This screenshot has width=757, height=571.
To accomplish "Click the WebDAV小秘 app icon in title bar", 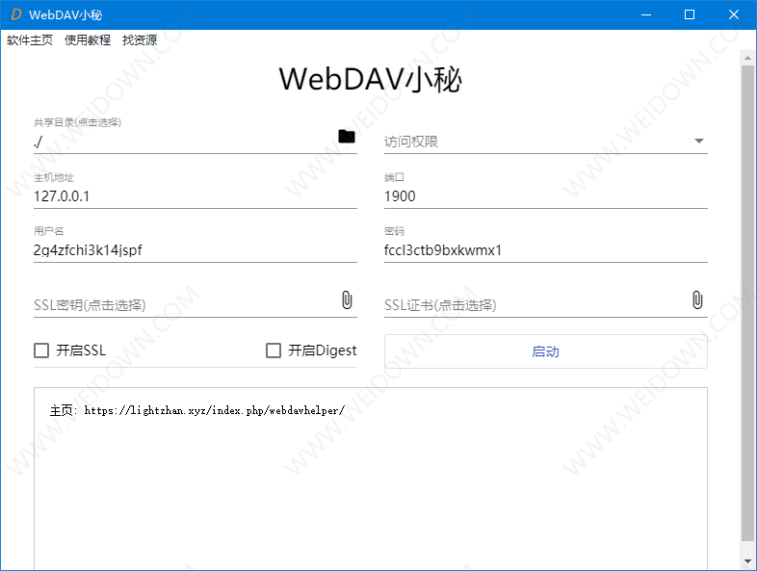I will point(16,14).
